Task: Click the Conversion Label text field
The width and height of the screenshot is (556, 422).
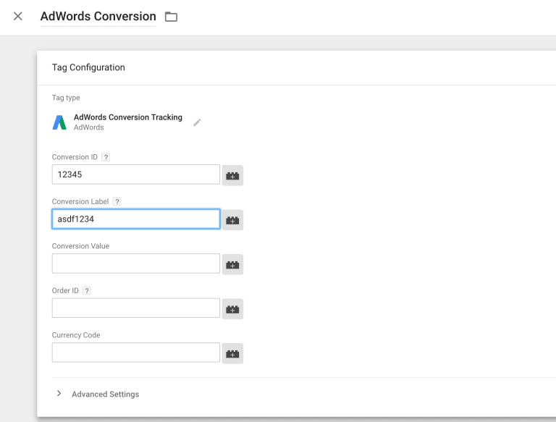Action: [136, 219]
